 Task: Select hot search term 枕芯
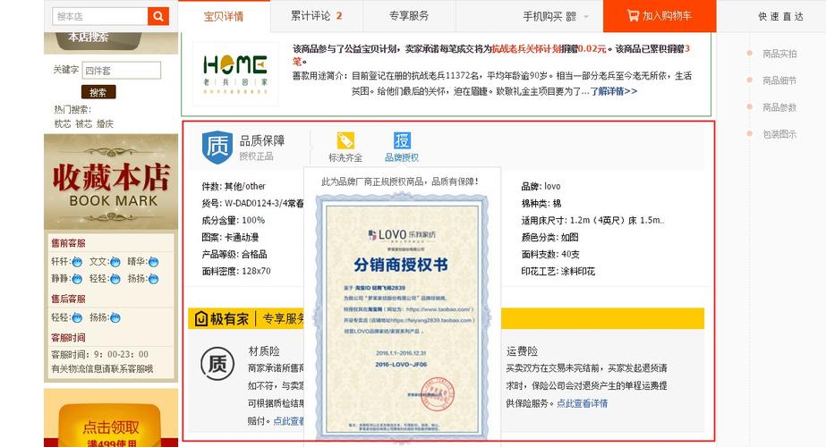click(62, 123)
